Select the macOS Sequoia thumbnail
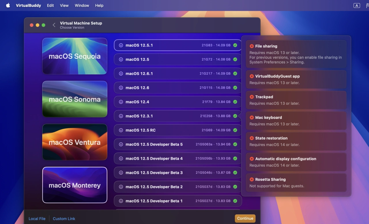Screen dimensions: 369x224 click(x=75, y=56)
